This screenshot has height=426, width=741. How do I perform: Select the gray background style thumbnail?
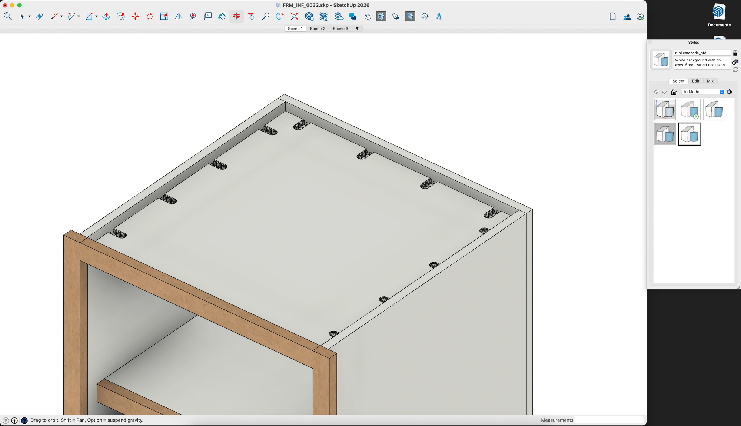[x=665, y=134]
